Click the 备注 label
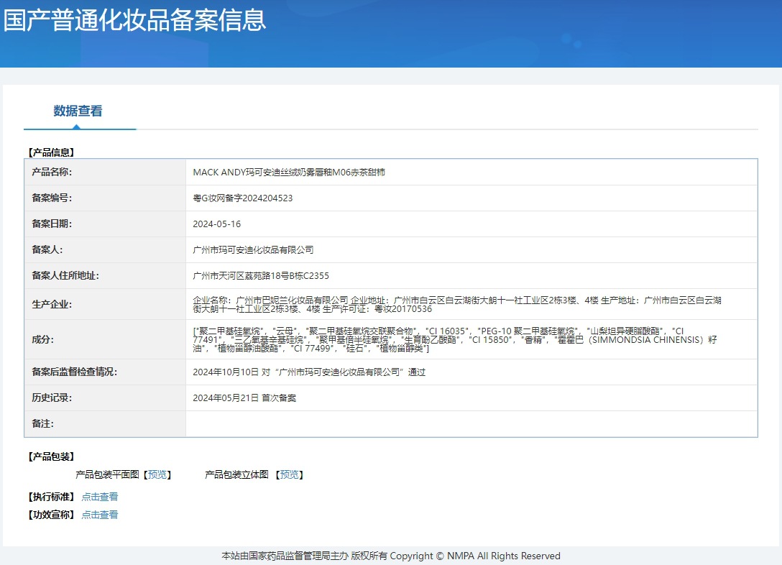 (43, 424)
